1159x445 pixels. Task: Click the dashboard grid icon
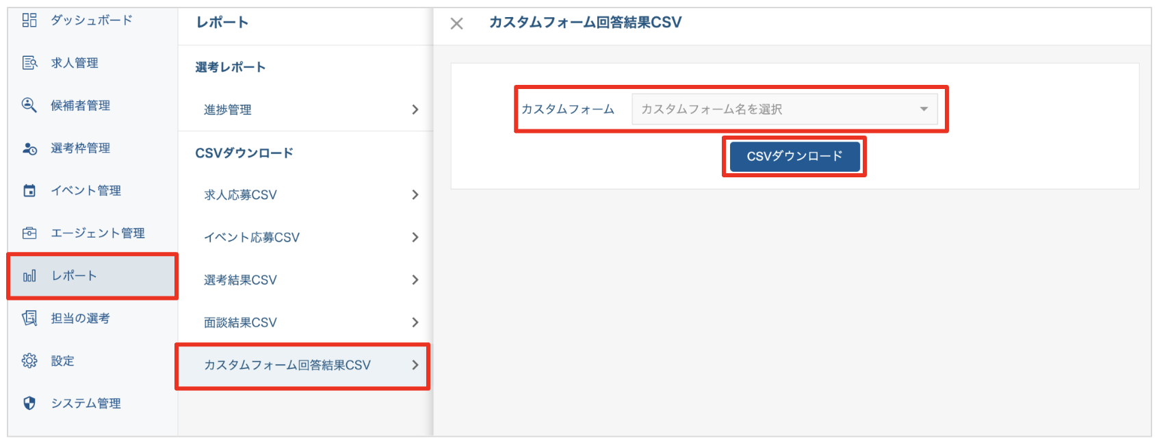[x=29, y=20]
